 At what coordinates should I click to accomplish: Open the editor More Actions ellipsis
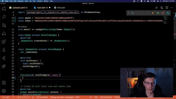click(172, 8)
